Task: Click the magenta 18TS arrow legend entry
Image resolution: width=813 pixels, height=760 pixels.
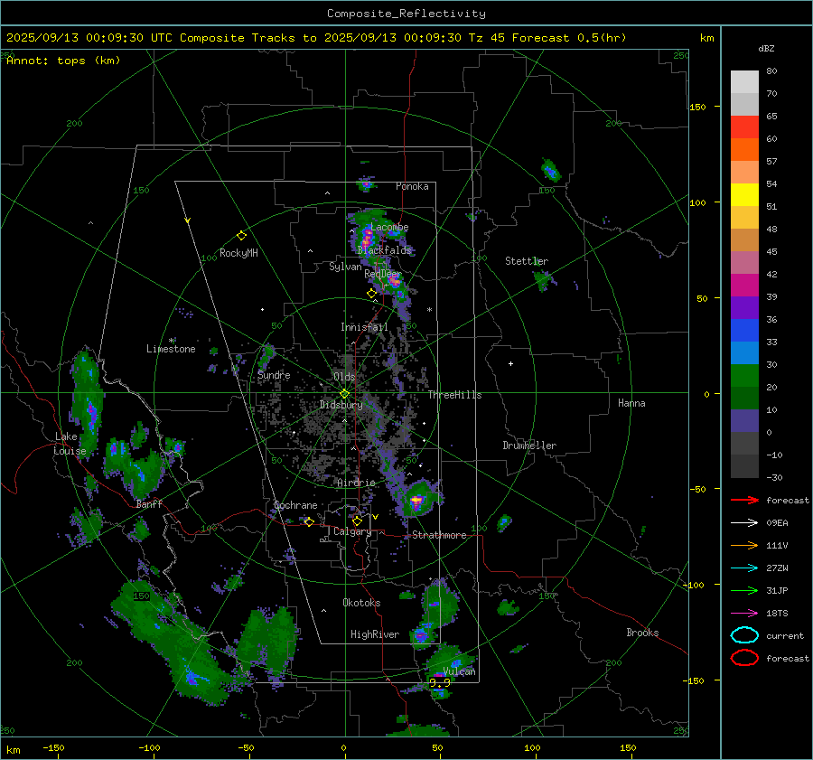Action: 744,614
